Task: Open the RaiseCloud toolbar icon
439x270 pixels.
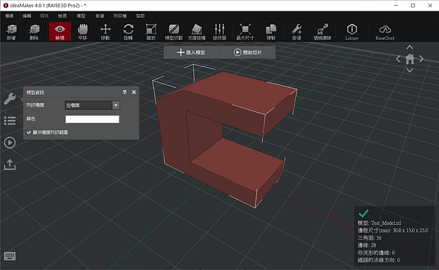Action: (385, 32)
